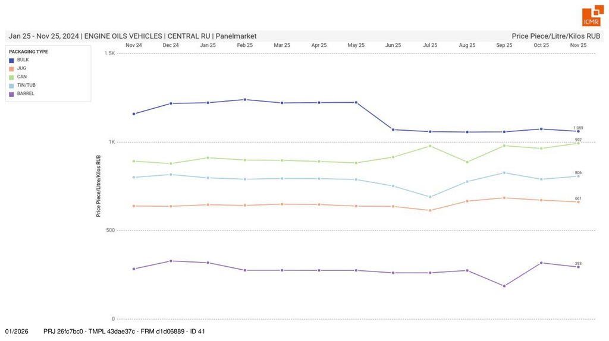This screenshot has height=341, width=609.
Task: Toggle the TIN/TUB series in legend
Action: [x=25, y=85]
